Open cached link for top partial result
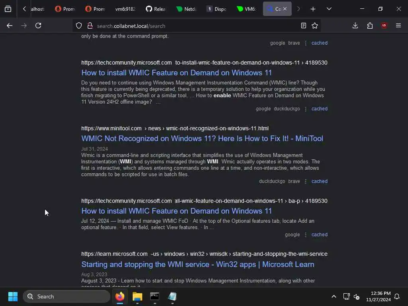 coord(320,43)
